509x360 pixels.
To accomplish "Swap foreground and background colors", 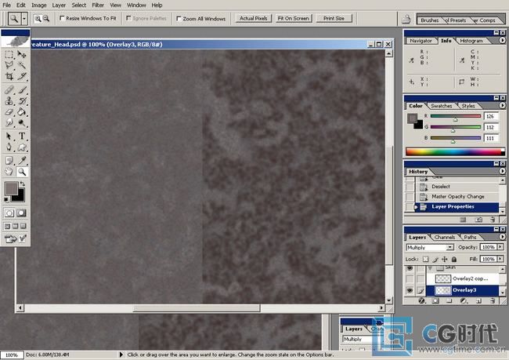I will [x=22, y=184].
